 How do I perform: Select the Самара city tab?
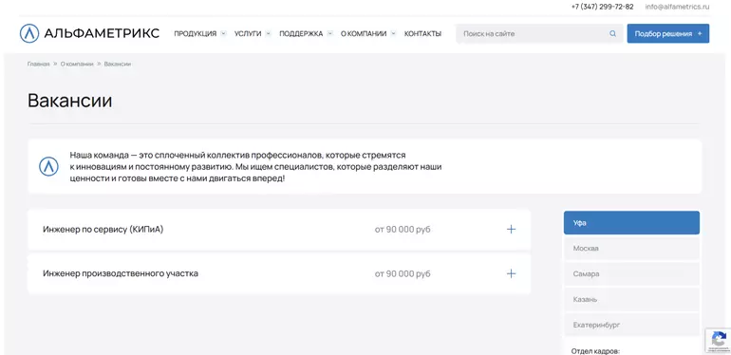click(x=631, y=274)
